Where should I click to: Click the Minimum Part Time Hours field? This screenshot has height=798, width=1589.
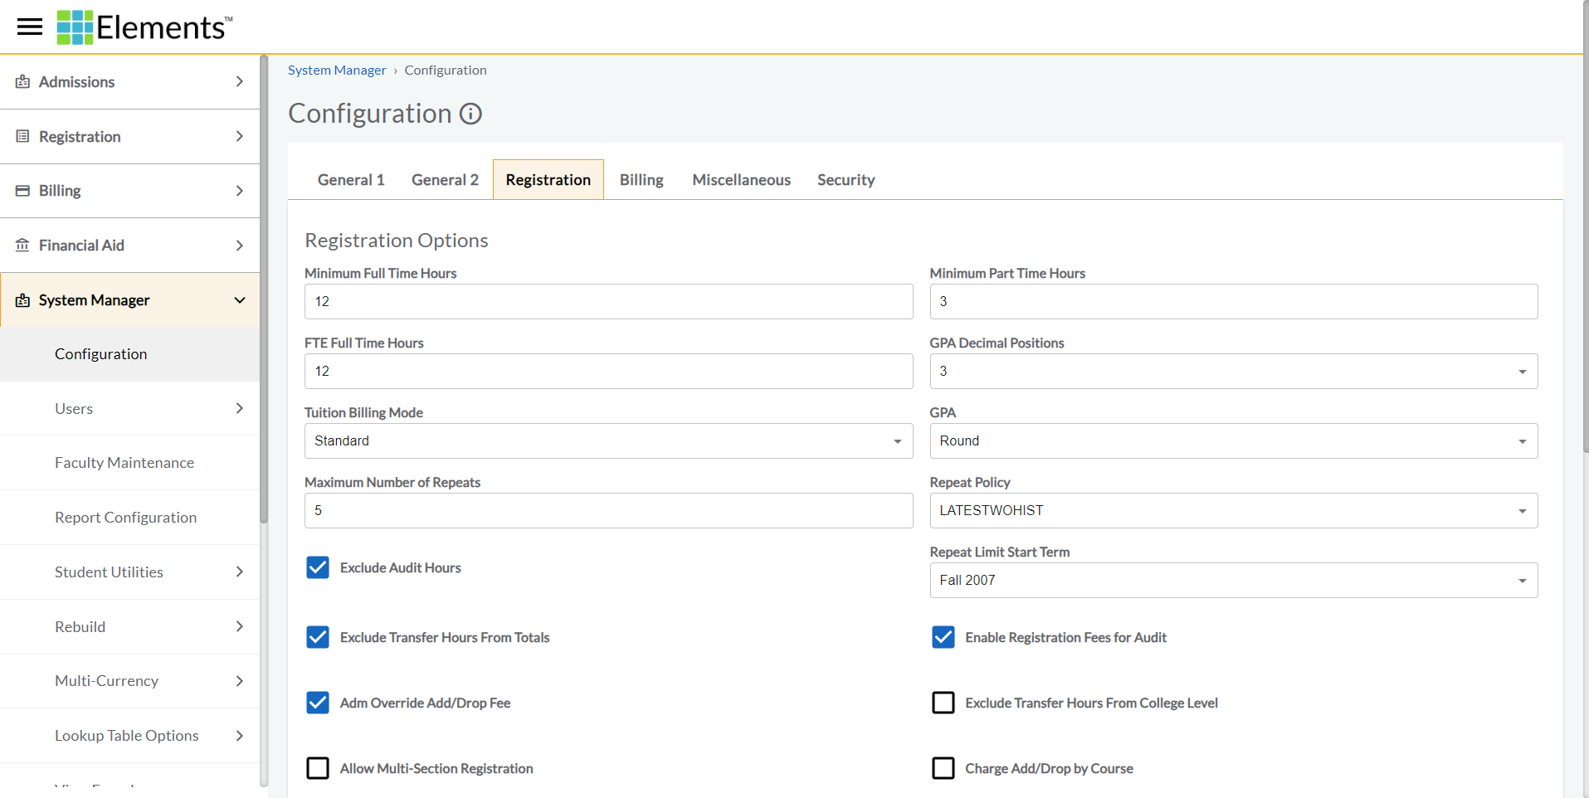pos(1234,301)
